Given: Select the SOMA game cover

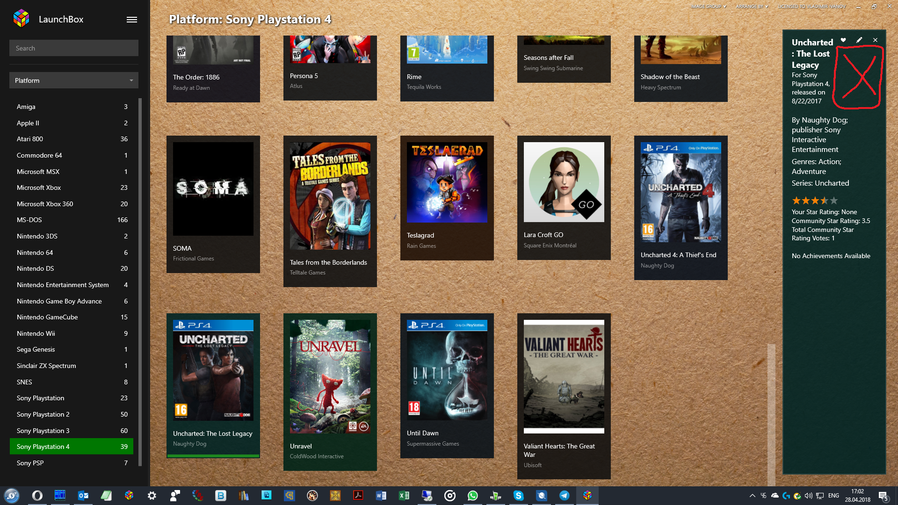Looking at the screenshot, I should (x=213, y=189).
